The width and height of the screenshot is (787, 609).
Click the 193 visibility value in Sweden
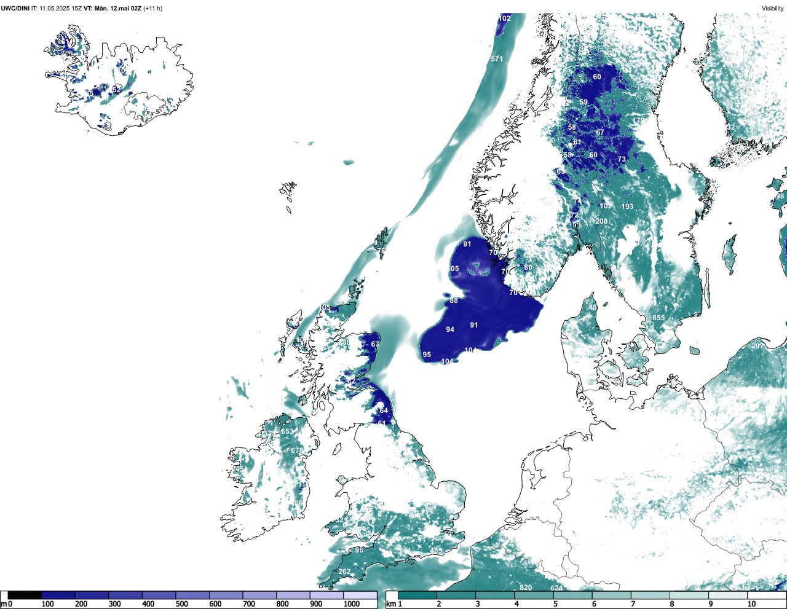coord(627,206)
